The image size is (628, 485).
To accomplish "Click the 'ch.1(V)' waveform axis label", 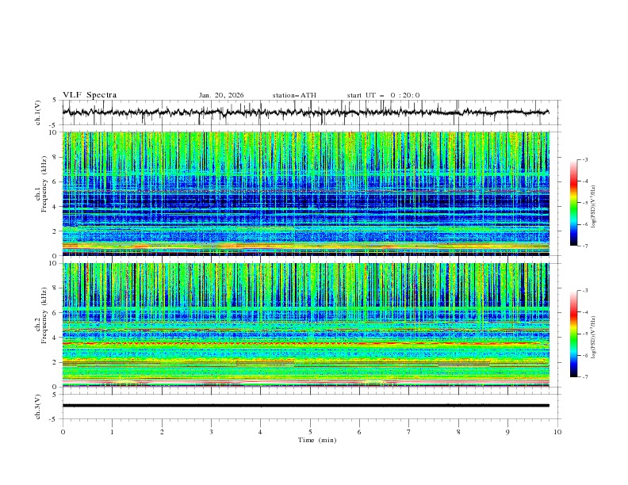I will coord(39,113).
